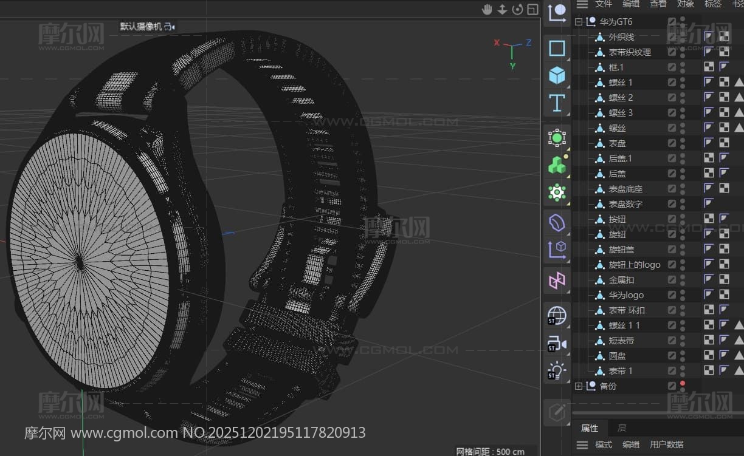Expand the 备份 group
The image size is (744, 456).
579,386
